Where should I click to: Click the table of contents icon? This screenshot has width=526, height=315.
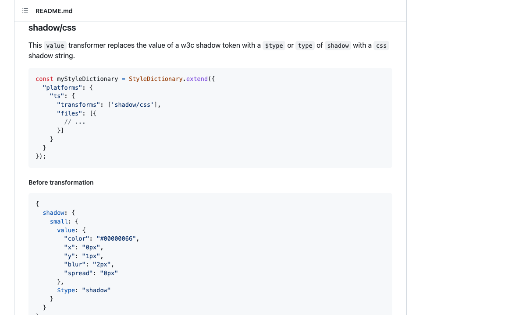[x=25, y=10]
